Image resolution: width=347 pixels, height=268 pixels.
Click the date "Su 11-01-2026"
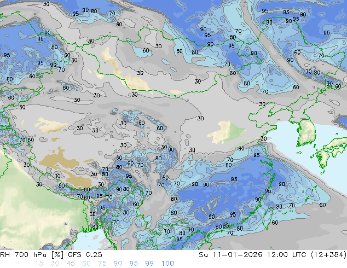click(230, 255)
